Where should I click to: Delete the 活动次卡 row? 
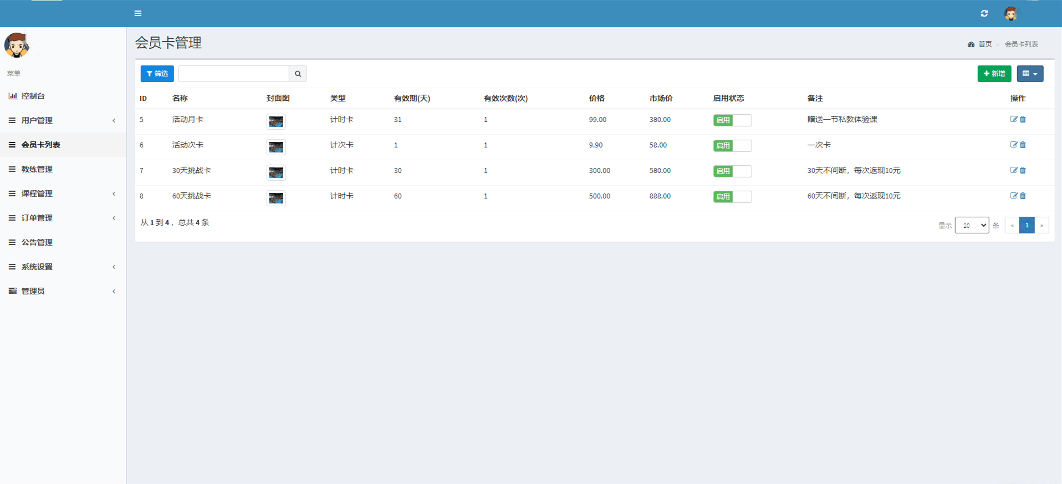pos(1023,145)
